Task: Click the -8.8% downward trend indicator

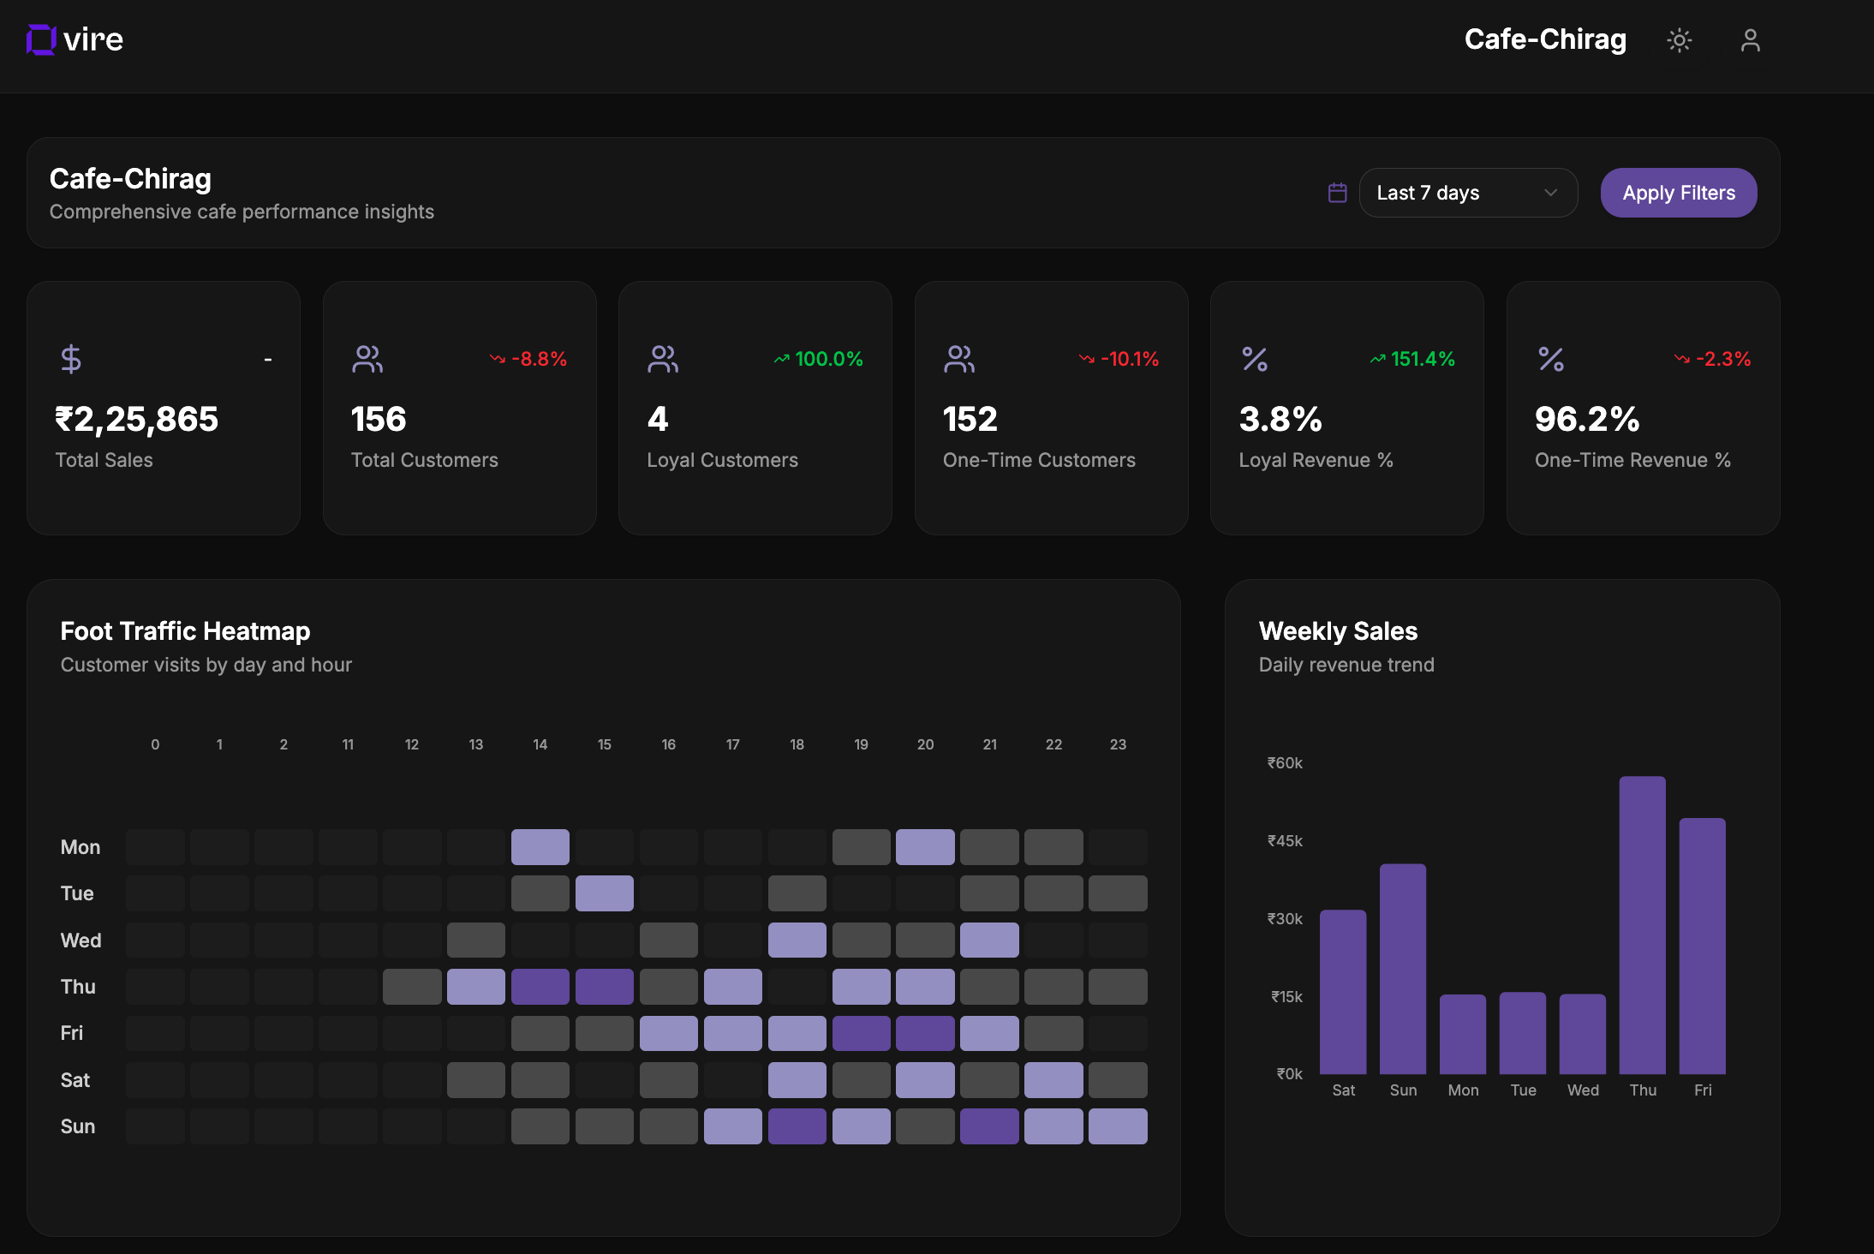Action: tap(528, 359)
